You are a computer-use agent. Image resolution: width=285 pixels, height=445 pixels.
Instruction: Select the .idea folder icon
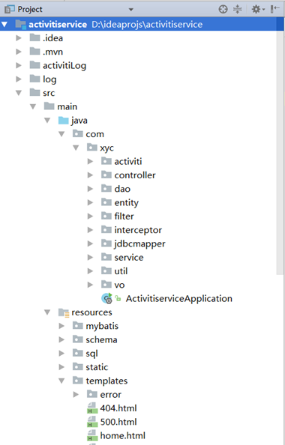(35, 37)
